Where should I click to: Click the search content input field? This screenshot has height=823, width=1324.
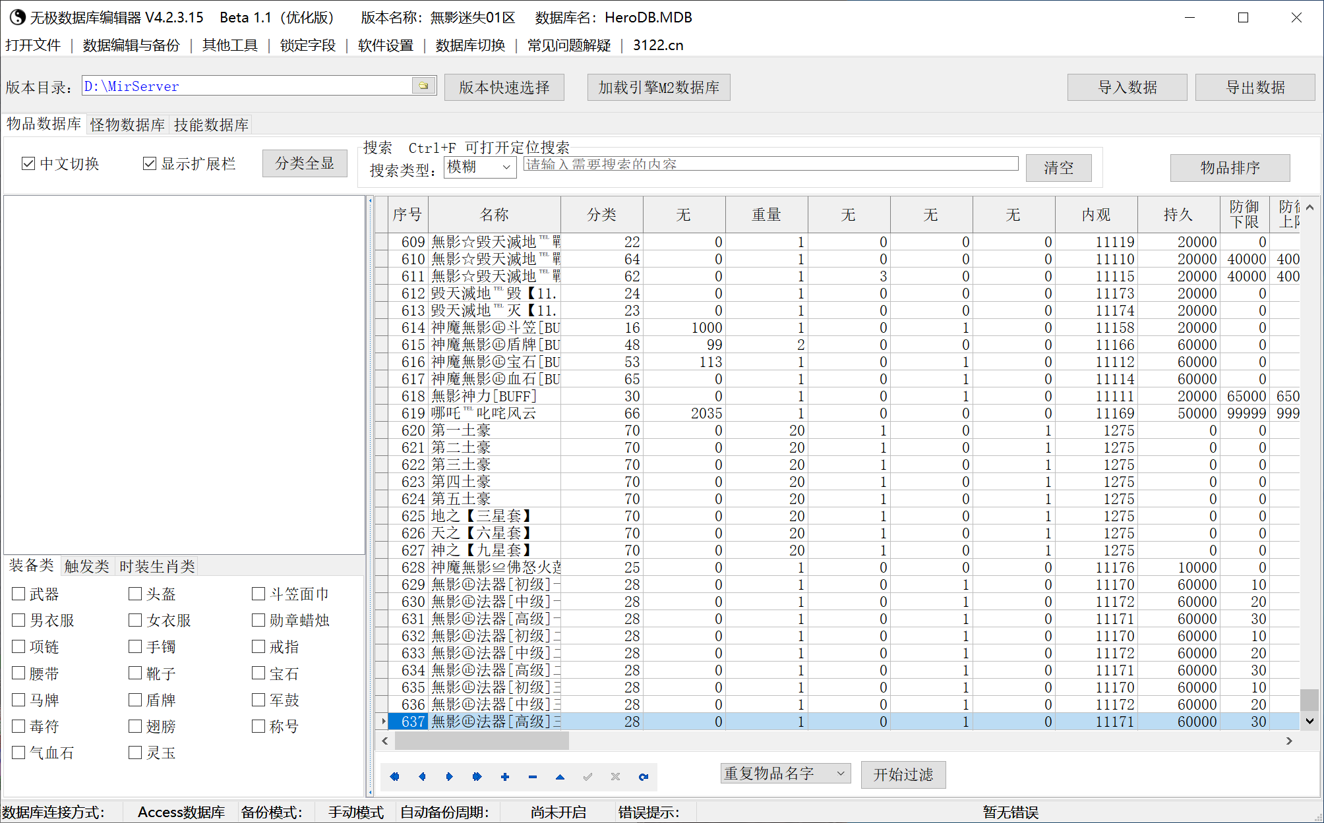click(771, 163)
